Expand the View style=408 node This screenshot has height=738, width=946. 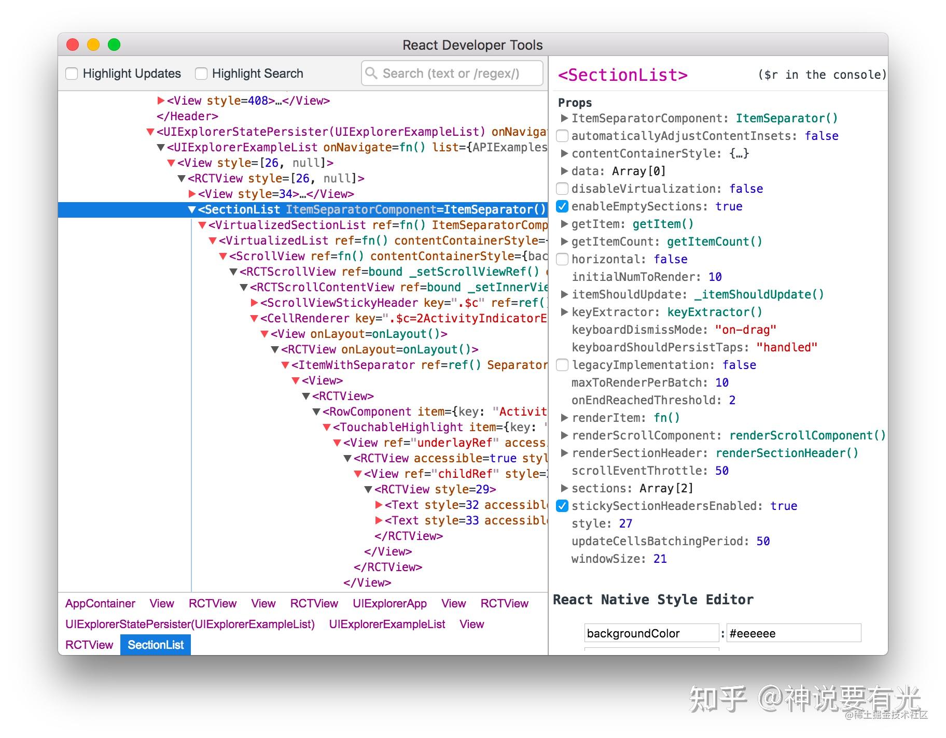160,101
